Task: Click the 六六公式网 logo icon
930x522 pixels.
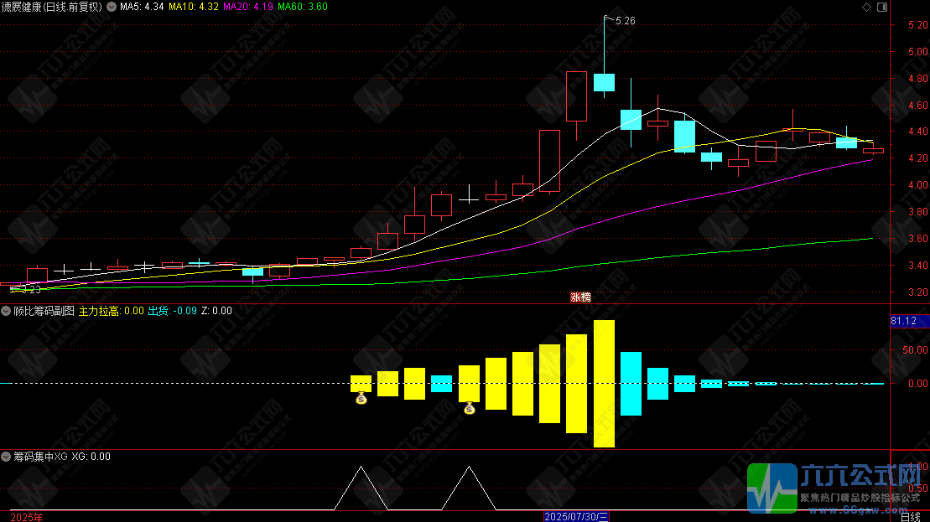Action: pos(772,488)
